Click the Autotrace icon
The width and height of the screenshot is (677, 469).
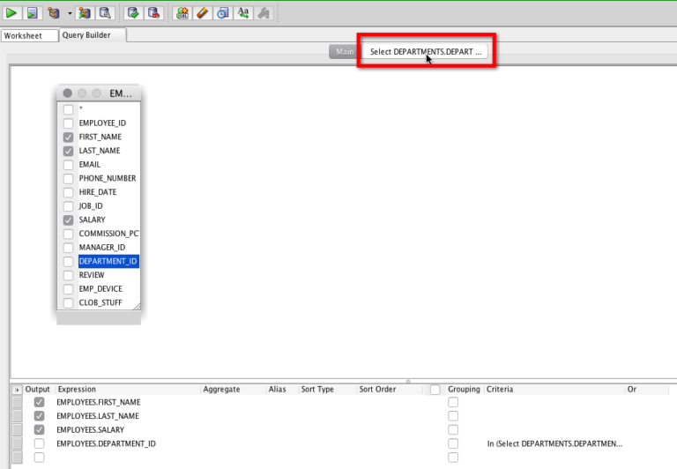click(85, 13)
